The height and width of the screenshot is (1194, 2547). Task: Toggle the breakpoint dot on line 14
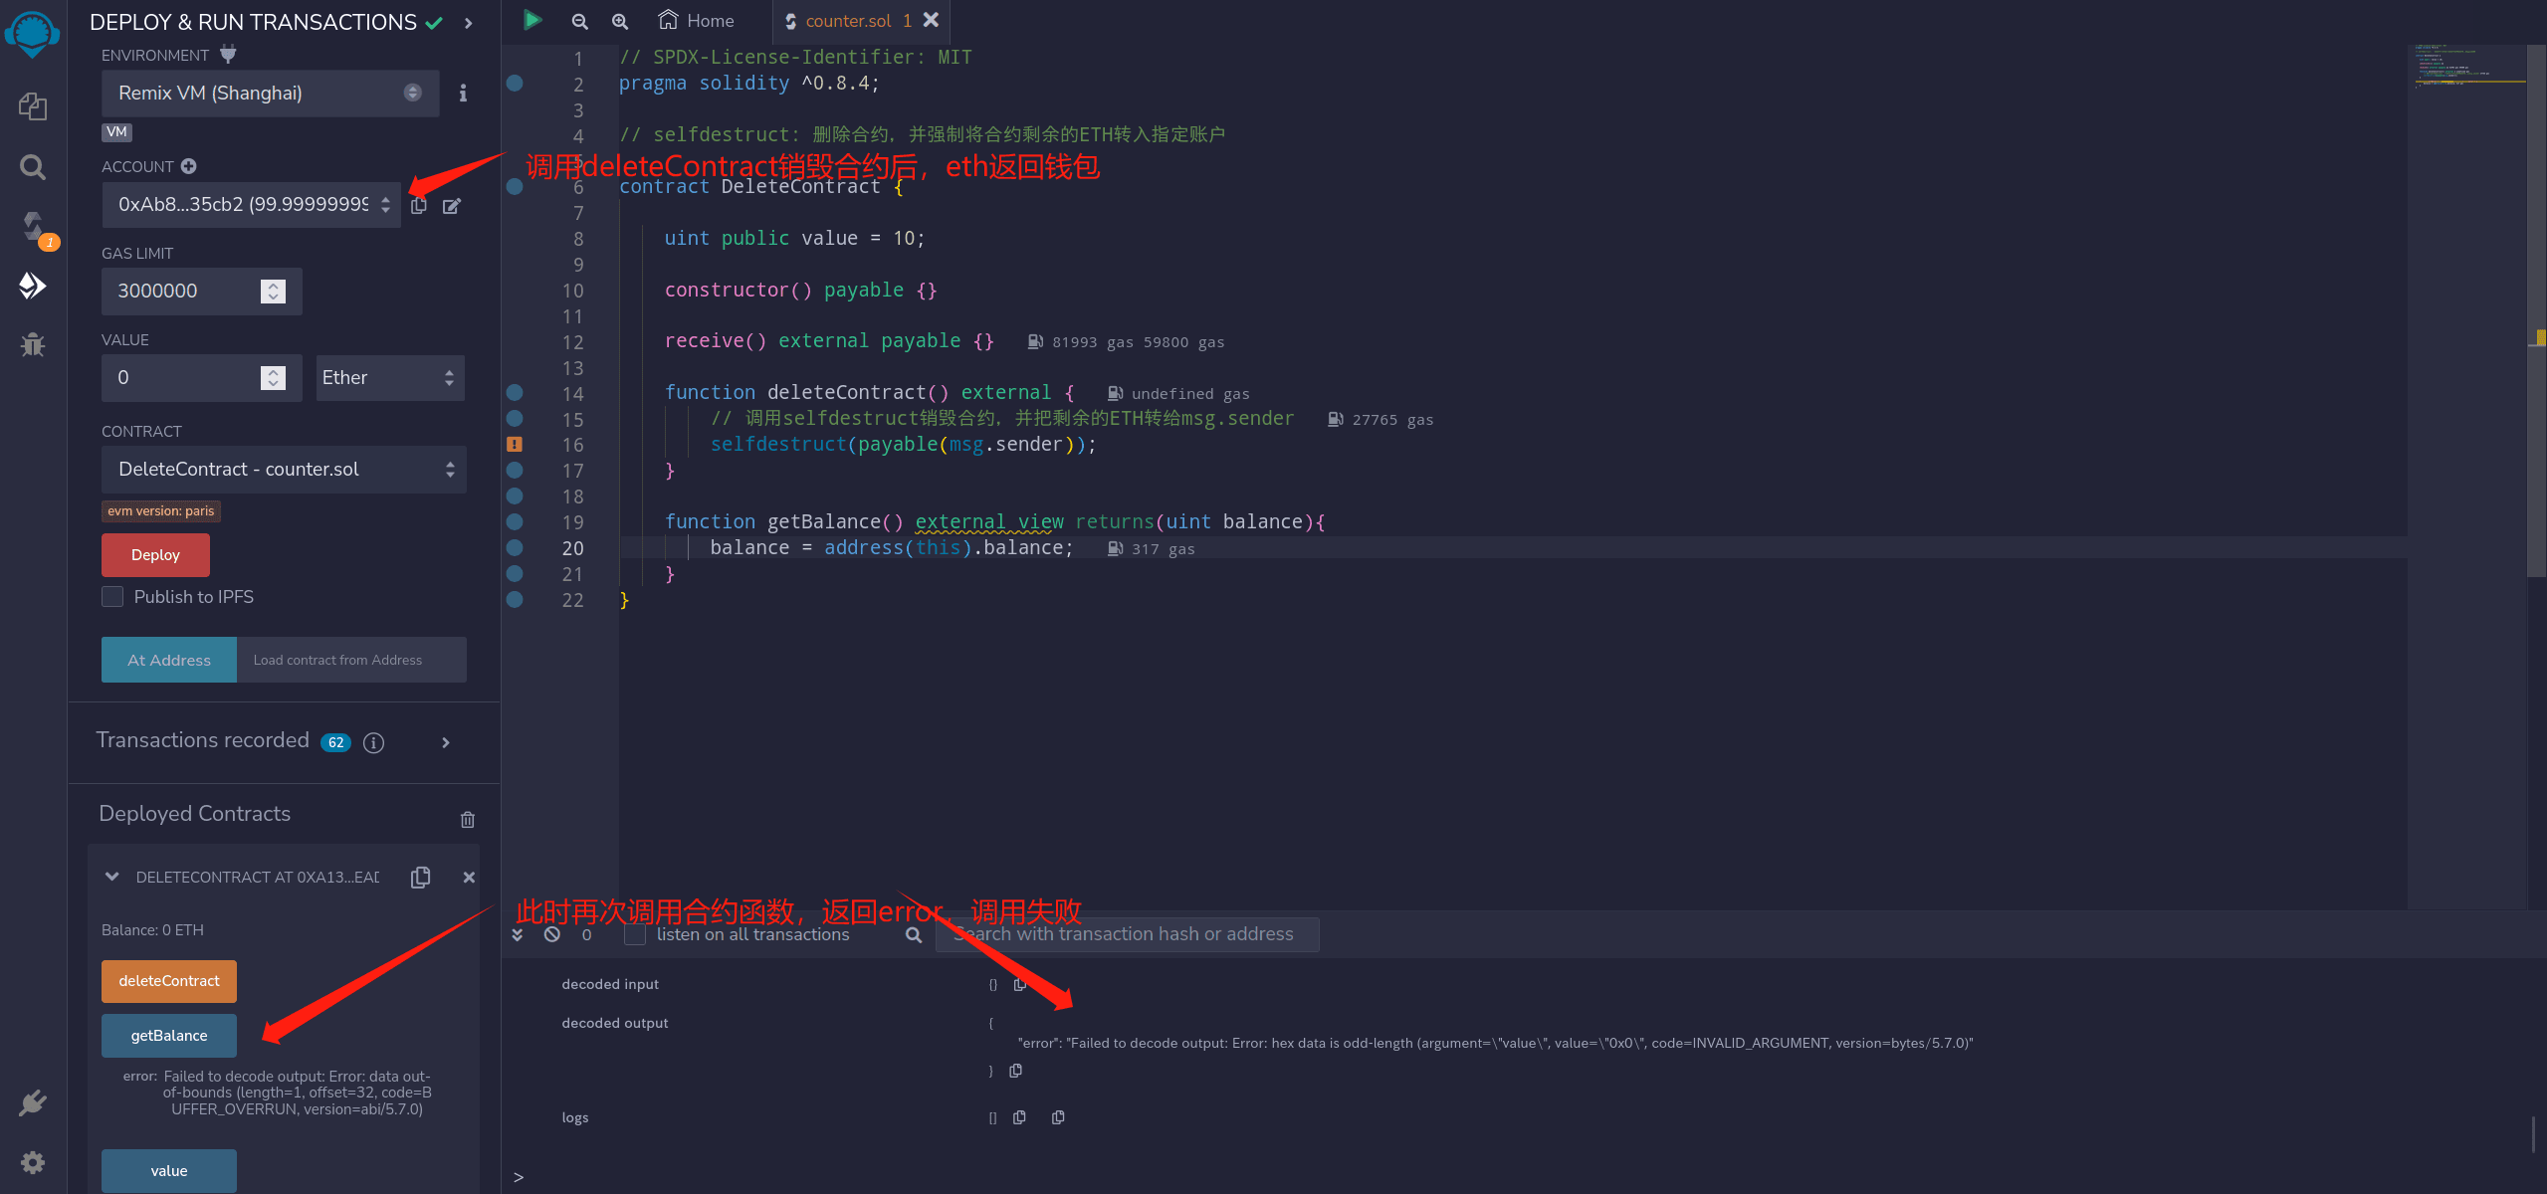[515, 392]
